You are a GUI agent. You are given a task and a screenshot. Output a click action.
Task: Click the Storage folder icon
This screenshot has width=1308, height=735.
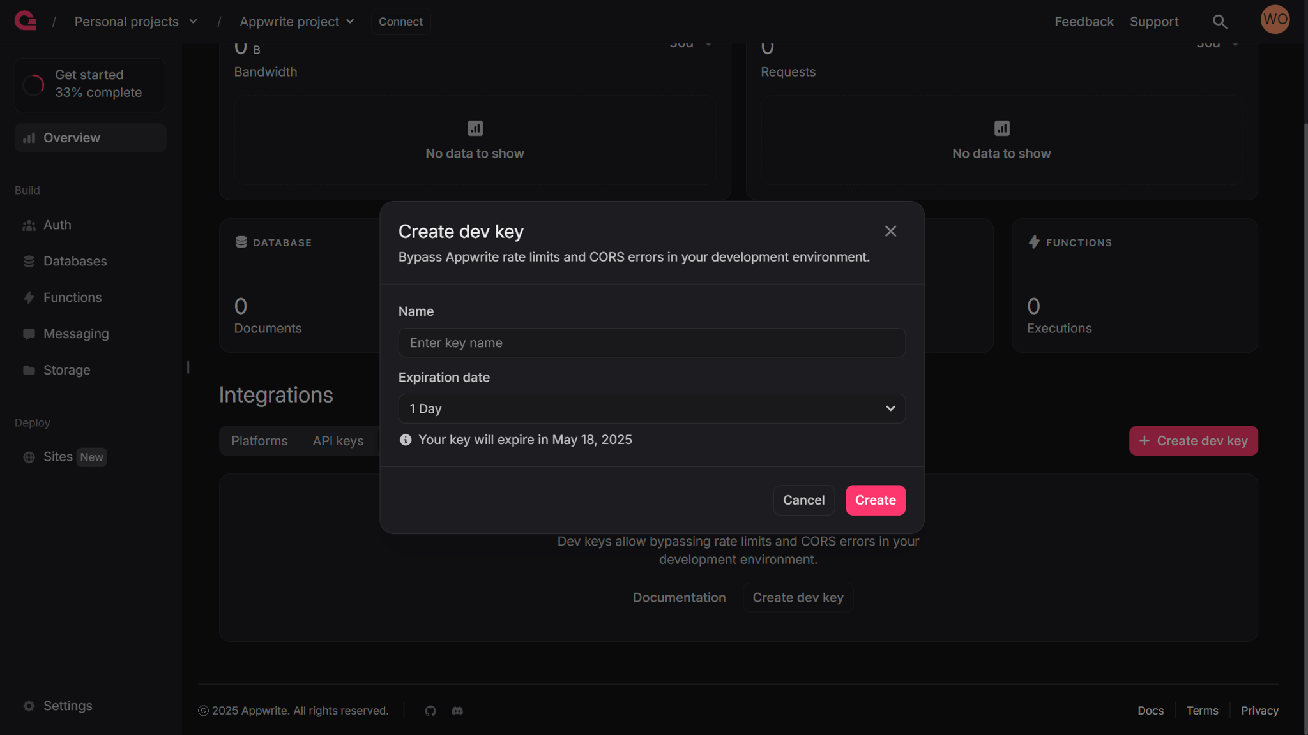[x=29, y=370]
